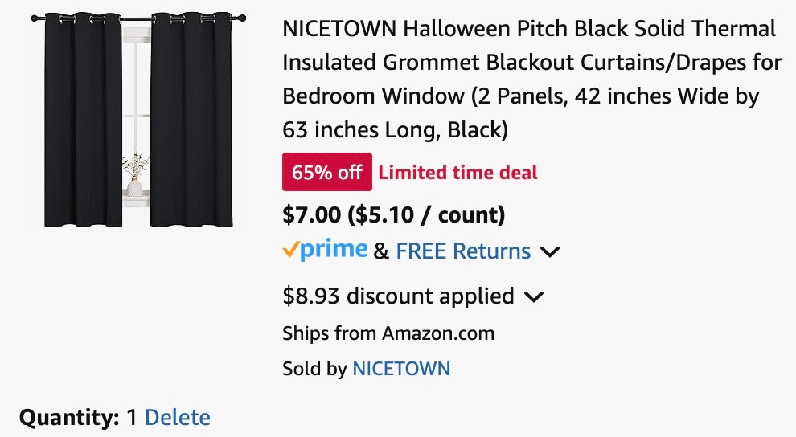Click the quantity value 1
Screen dimensions: 796x437
[x=132, y=418]
